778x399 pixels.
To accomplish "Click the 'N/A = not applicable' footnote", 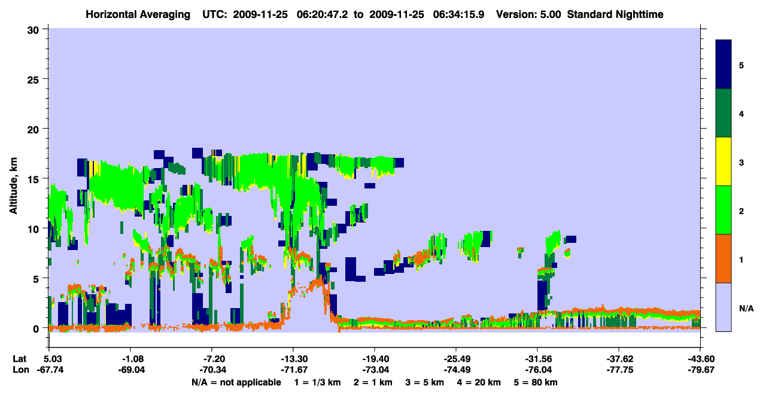I will (x=236, y=382).
